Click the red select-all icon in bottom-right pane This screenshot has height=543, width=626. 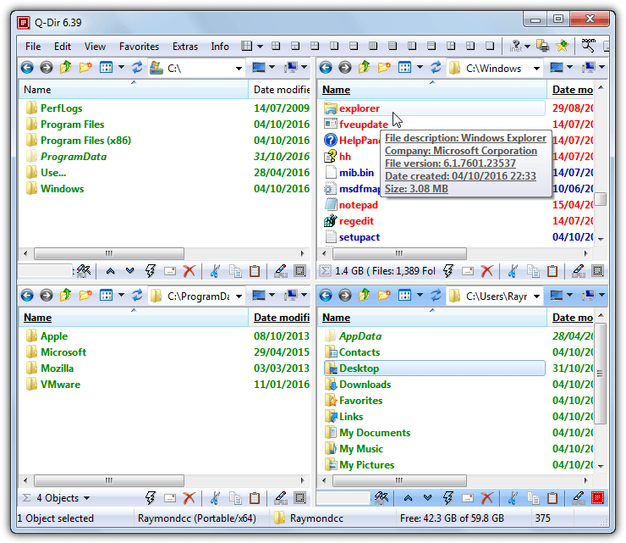(x=597, y=498)
